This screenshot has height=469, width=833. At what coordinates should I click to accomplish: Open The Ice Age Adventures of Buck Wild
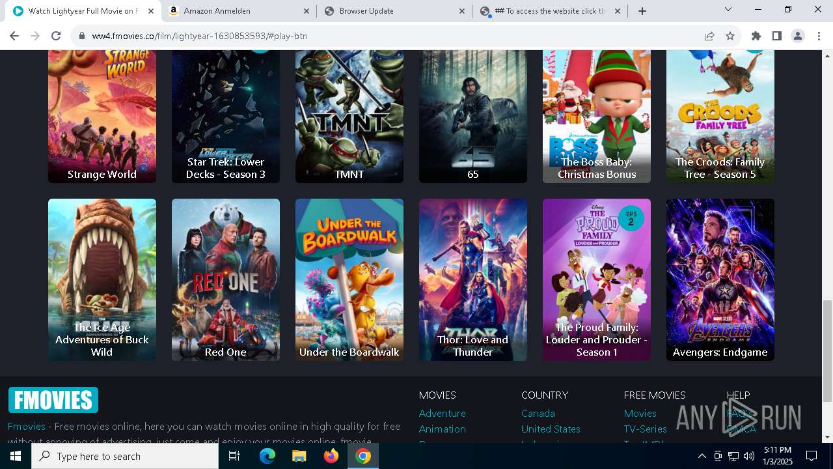click(102, 279)
